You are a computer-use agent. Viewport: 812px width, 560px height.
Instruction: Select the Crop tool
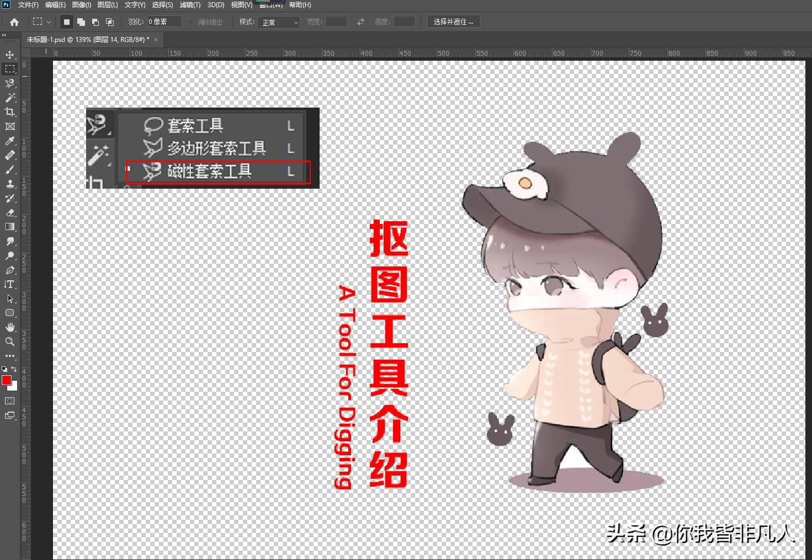tap(9, 112)
